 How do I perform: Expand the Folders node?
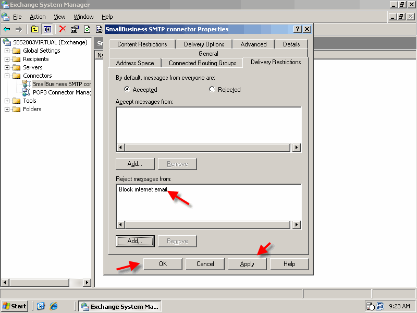pos(7,109)
